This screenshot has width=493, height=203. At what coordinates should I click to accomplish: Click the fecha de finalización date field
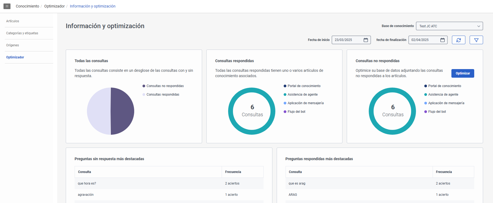428,40
